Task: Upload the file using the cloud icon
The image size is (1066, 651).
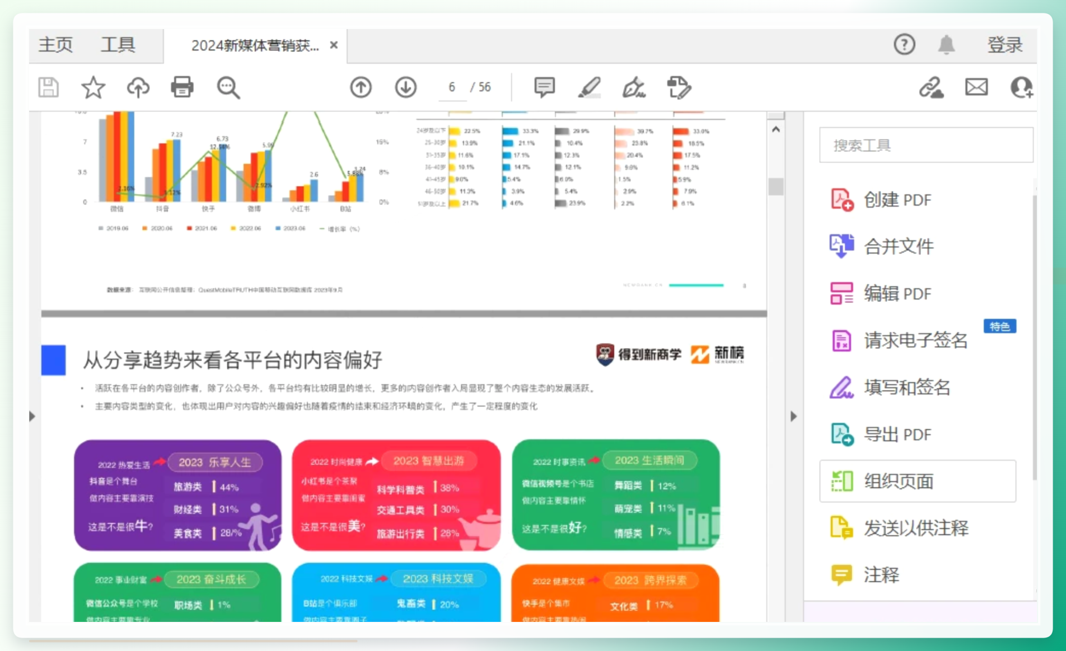Action: coord(138,88)
